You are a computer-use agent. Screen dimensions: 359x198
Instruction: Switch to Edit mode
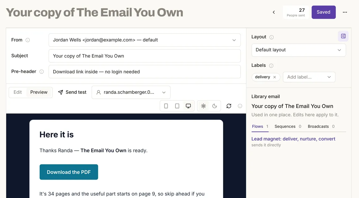pos(18,92)
